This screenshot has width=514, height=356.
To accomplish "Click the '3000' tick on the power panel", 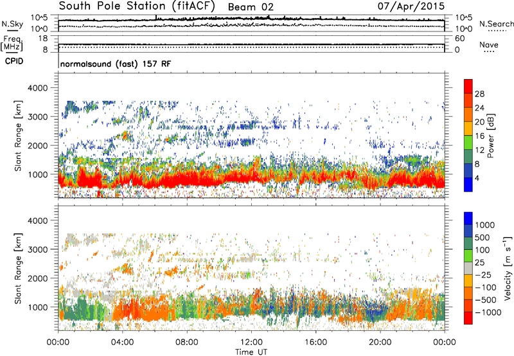I will pos(37,117).
